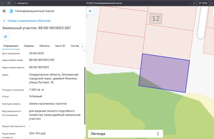Expand the Легенда dropdown

click(x=125, y=134)
